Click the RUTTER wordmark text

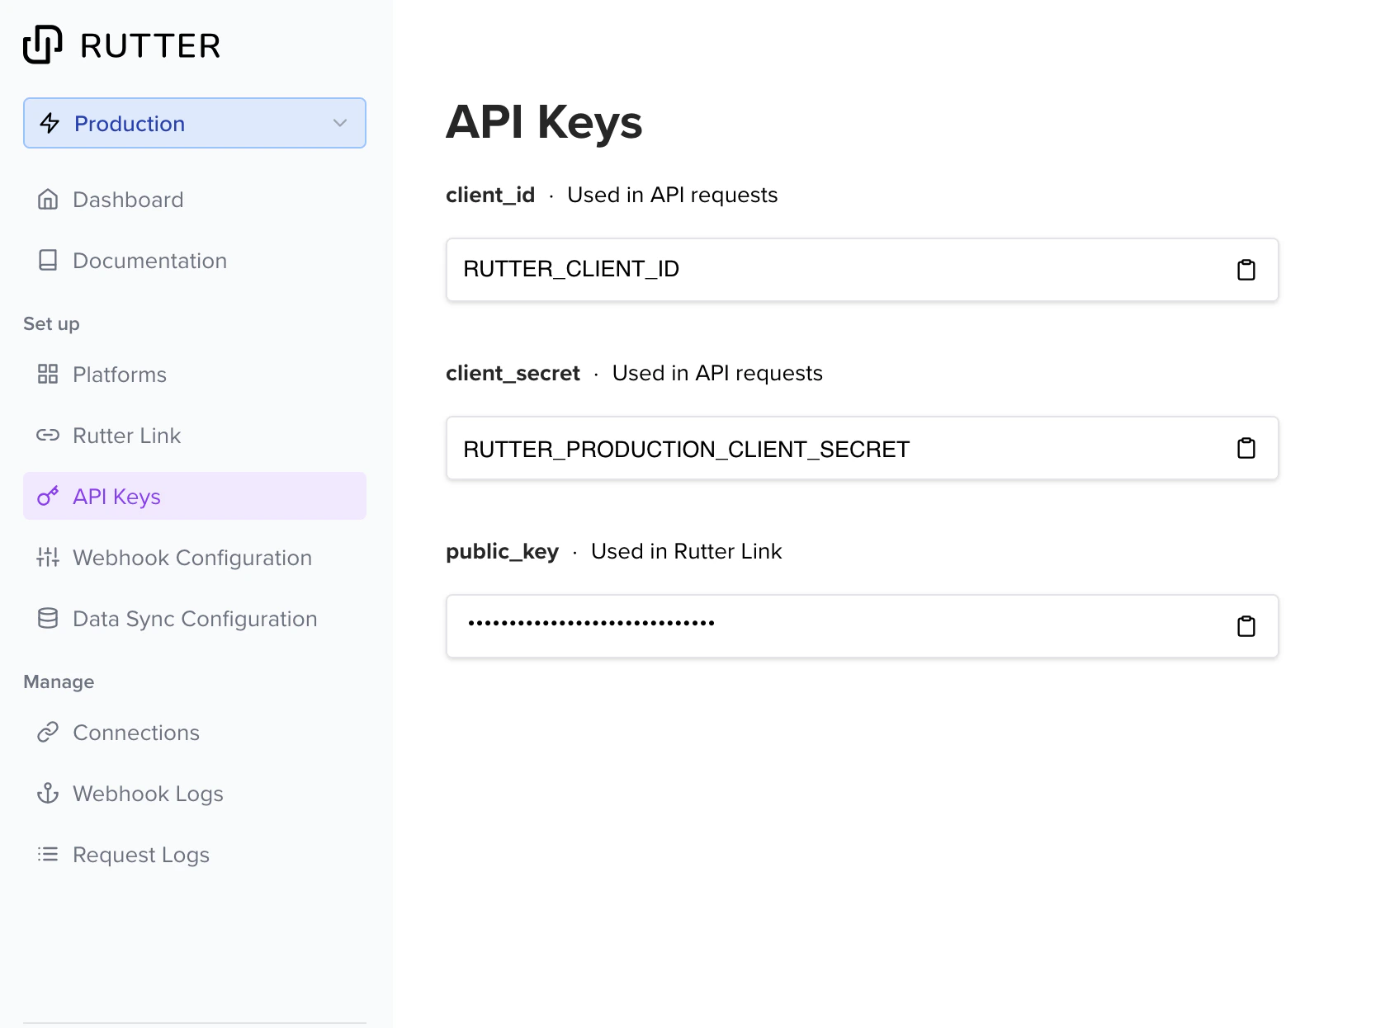point(150,46)
